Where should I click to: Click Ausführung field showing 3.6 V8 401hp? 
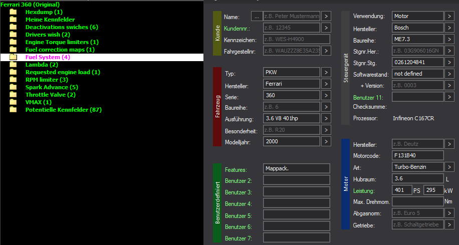click(292, 119)
